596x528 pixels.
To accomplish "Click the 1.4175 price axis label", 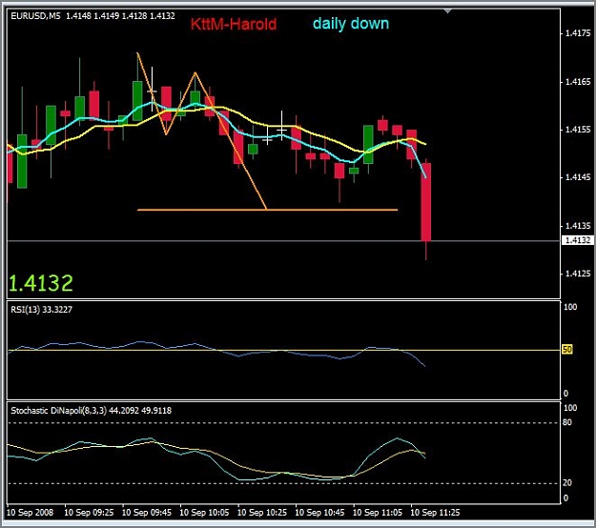I will 578,33.
